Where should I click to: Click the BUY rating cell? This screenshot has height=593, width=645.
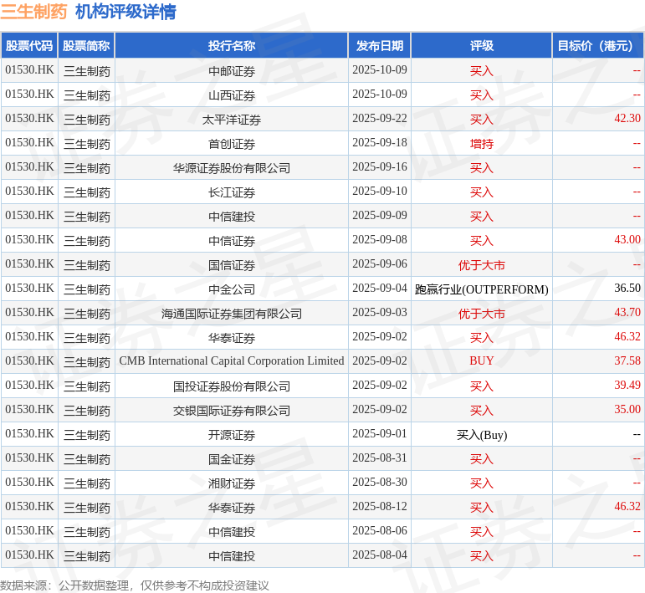[482, 361]
